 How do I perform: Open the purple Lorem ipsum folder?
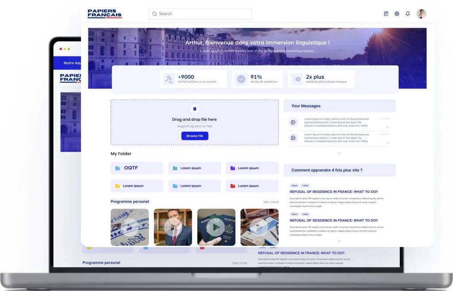click(x=252, y=168)
